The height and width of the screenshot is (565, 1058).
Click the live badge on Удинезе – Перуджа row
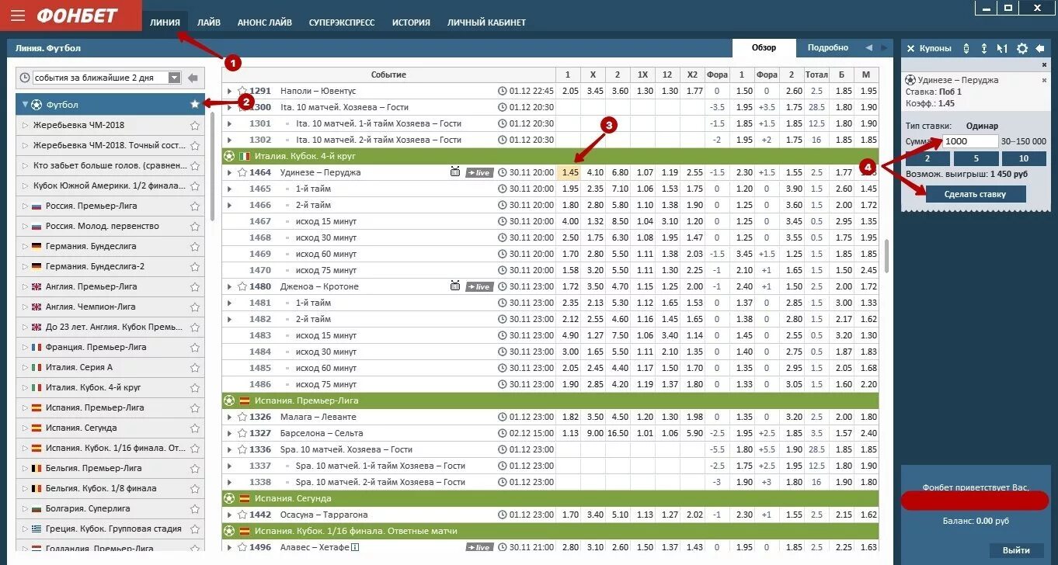[479, 172]
